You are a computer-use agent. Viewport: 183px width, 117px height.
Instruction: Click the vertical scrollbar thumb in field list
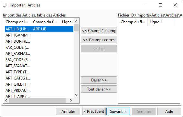click(x=76, y=28)
